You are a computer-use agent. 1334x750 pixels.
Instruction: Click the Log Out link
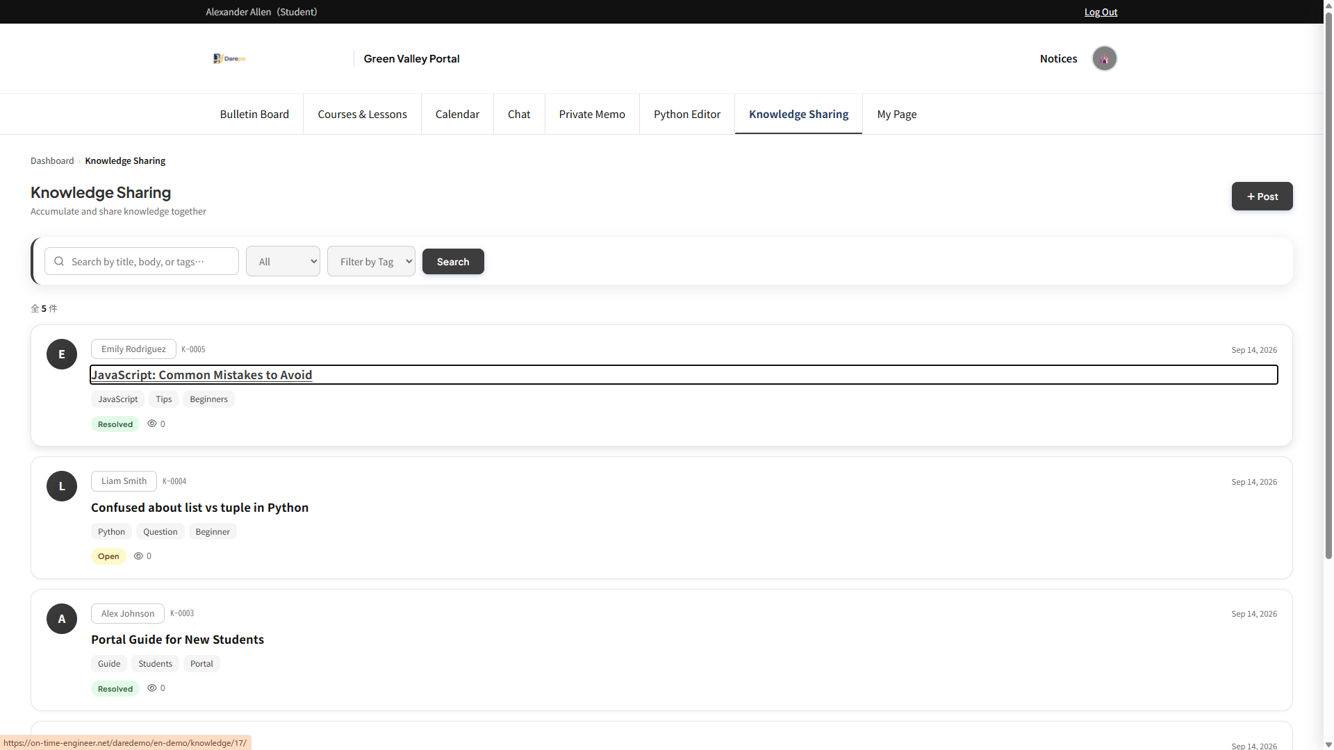click(x=1101, y=12)
